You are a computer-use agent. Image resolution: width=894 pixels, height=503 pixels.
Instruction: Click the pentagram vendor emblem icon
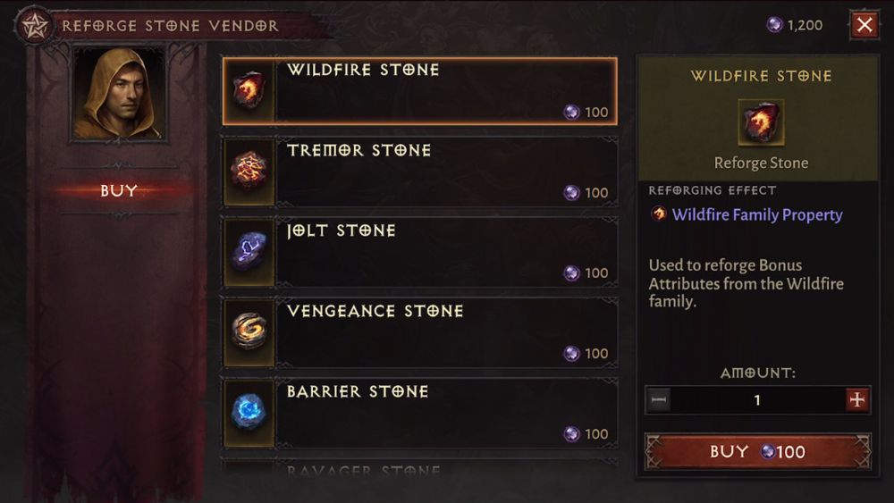coord(35,25)
